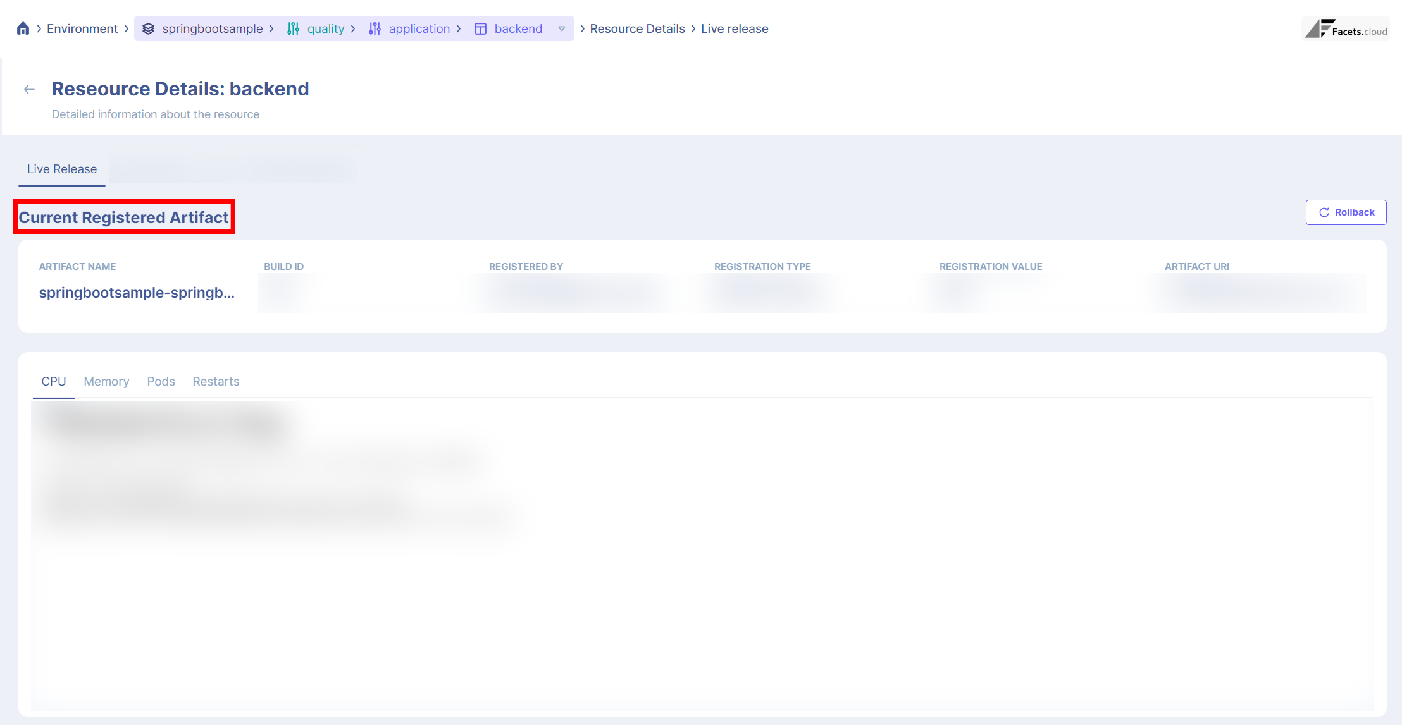1402x725 pixels.
Task: Open the Resource Details breadcrumb
Action: (637, 28)
